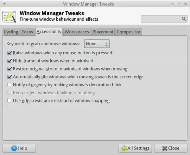Switch to the Compositor tab

pos(128,32)
